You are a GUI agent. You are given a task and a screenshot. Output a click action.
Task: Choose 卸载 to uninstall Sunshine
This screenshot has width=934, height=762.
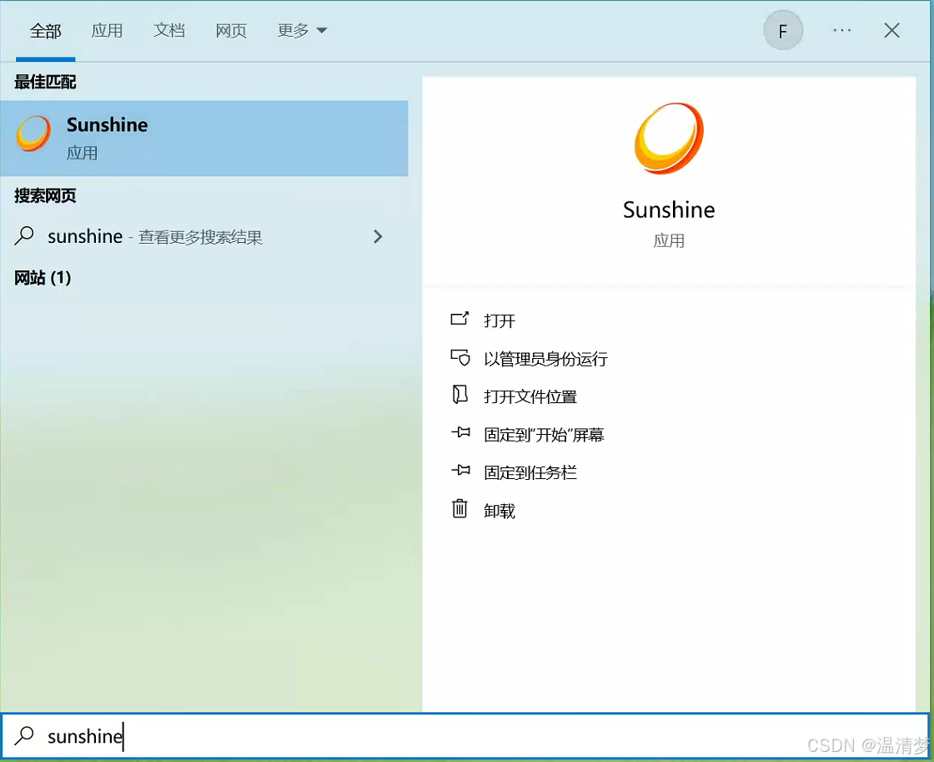click(500, 511)
